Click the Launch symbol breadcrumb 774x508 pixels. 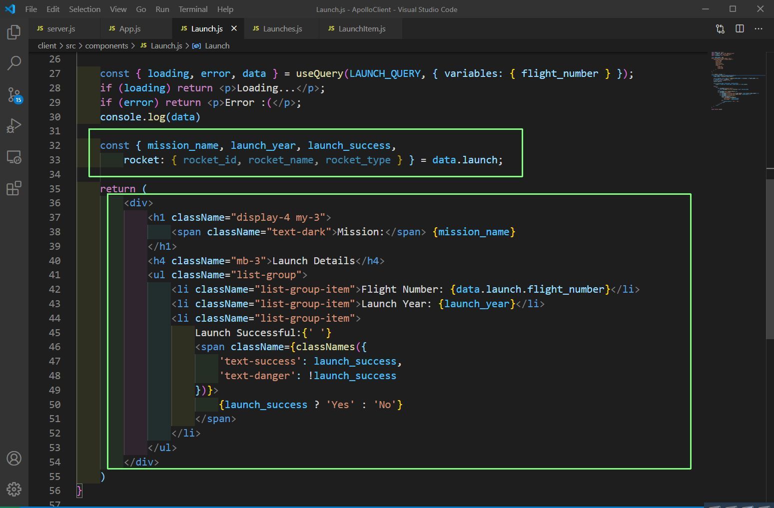click(x=211, y=45)
